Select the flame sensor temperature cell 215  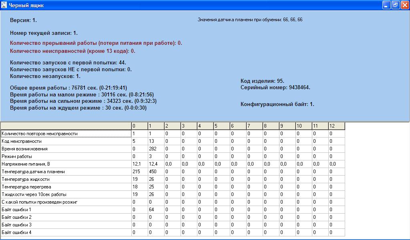point(140,172)
